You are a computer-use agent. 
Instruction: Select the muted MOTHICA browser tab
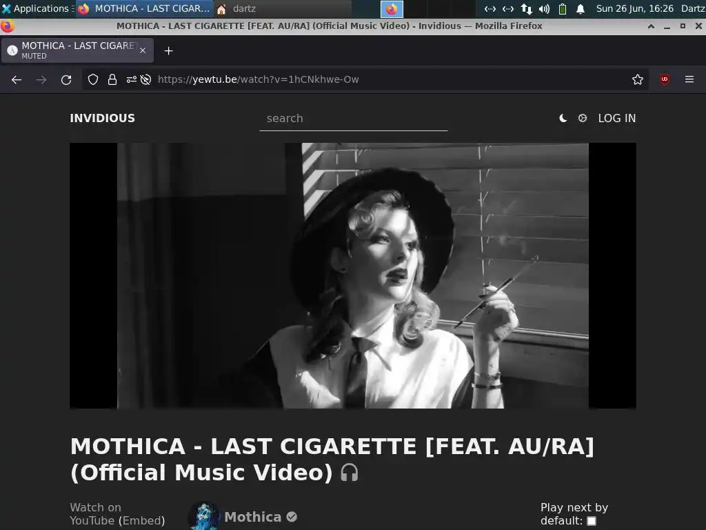point(77,50)
